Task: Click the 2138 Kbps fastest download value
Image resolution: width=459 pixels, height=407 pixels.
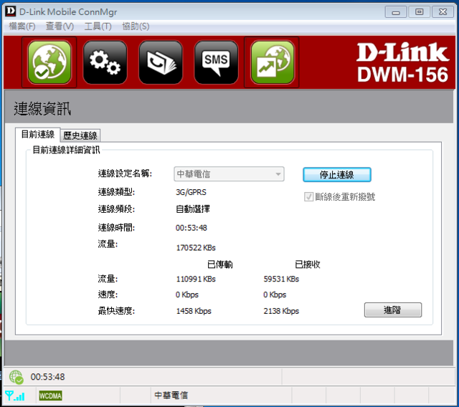Action: pos(281,311)
